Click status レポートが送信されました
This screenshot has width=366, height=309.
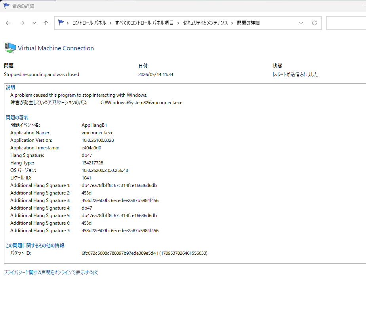pos(295,74)
